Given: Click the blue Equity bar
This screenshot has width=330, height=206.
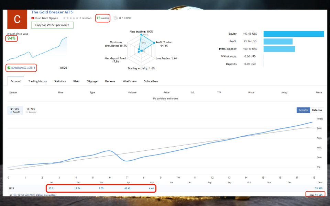Looking at the screenshot, I should coord(294,34).
